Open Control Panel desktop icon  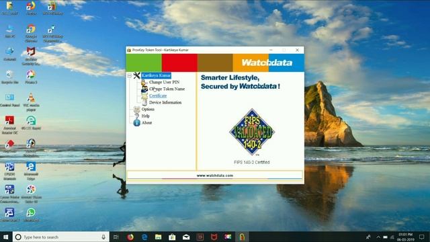pos(10,100)
